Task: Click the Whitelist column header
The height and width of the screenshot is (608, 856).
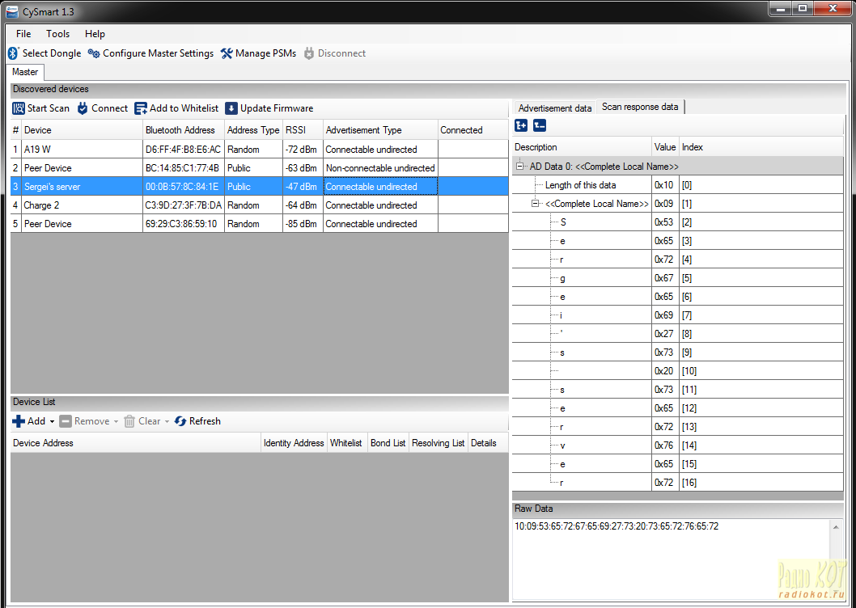Action: [x=346, y=443]
